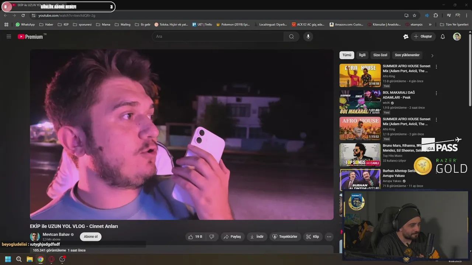Viewport: 472px width, 265px height.
Task: Like the video with thumbs up
Action: pos(195,237)
